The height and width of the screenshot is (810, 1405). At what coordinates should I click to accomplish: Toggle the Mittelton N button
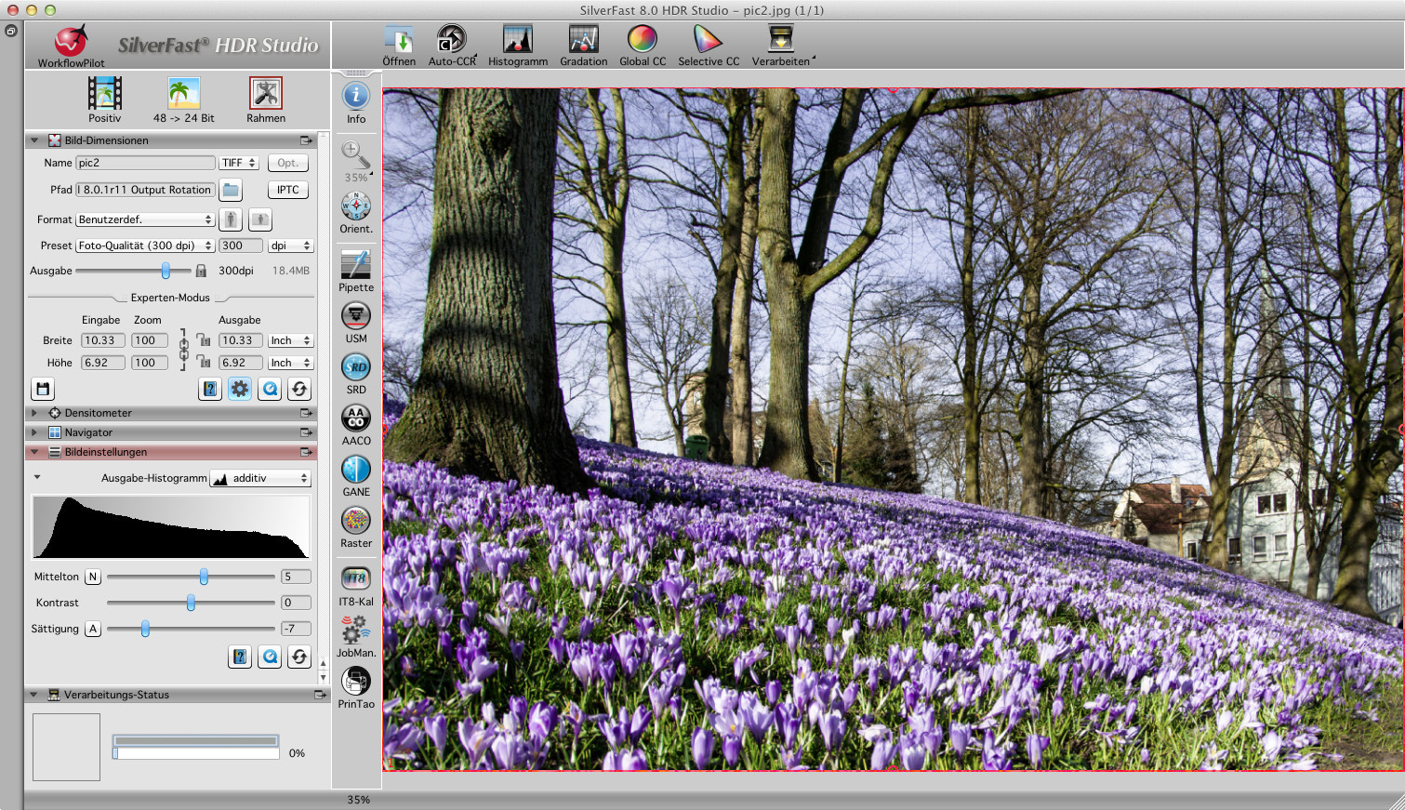(93, 577)
